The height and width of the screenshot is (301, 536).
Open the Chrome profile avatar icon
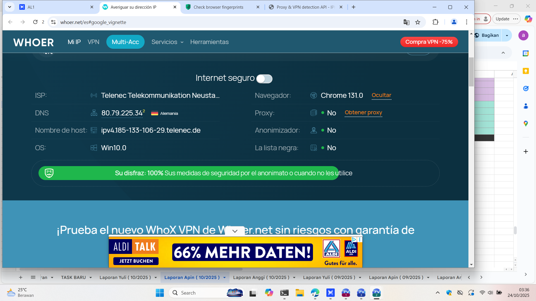(454, 22)
